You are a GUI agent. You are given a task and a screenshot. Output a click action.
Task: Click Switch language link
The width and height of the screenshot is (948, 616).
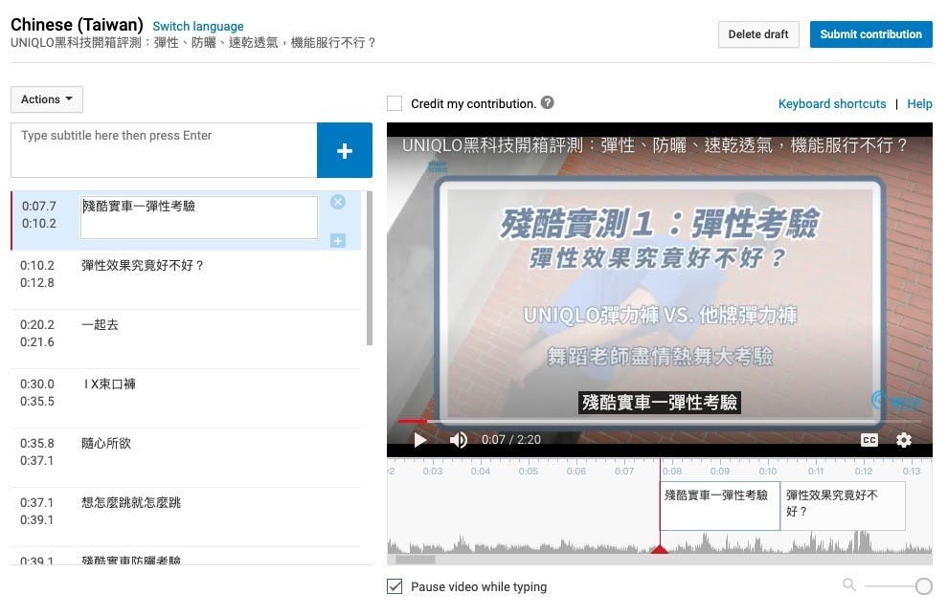[198, 26]
